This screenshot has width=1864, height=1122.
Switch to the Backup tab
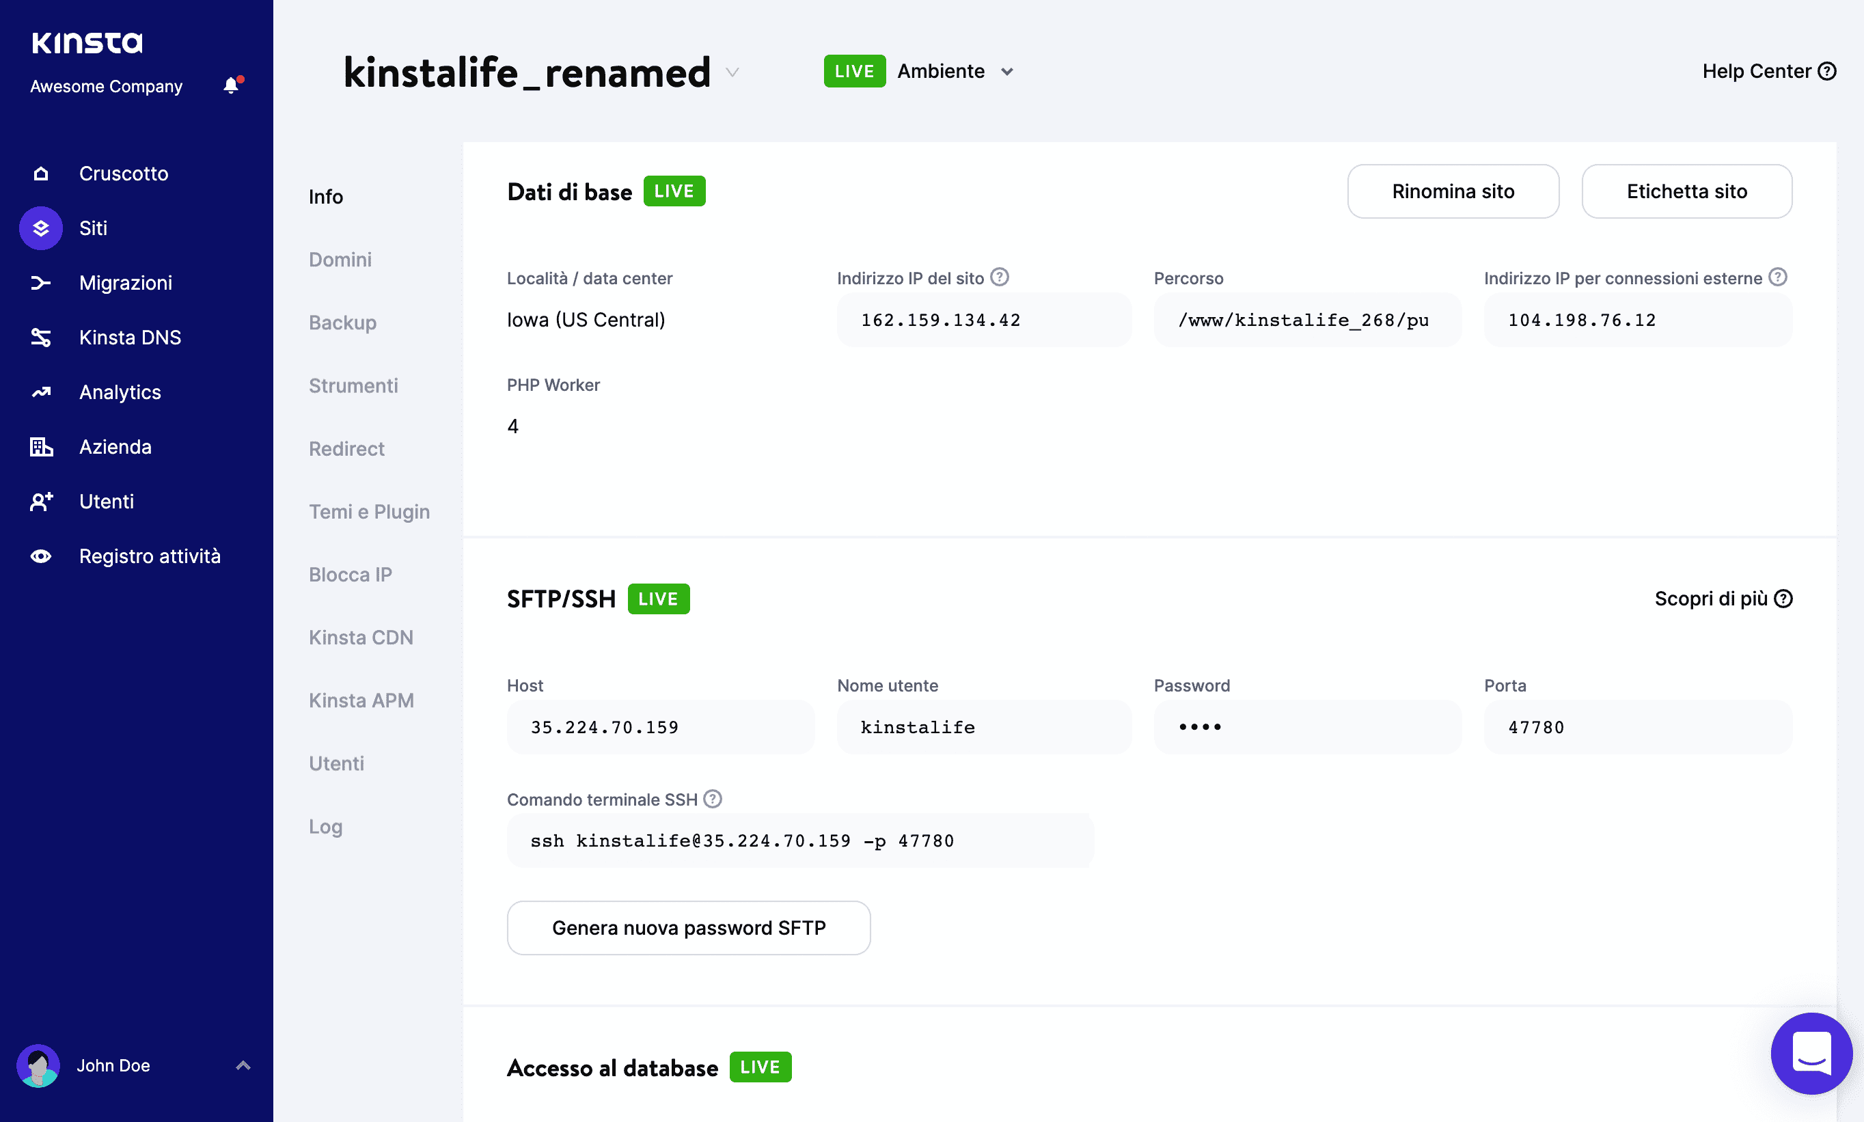click(x=342, y=323)
